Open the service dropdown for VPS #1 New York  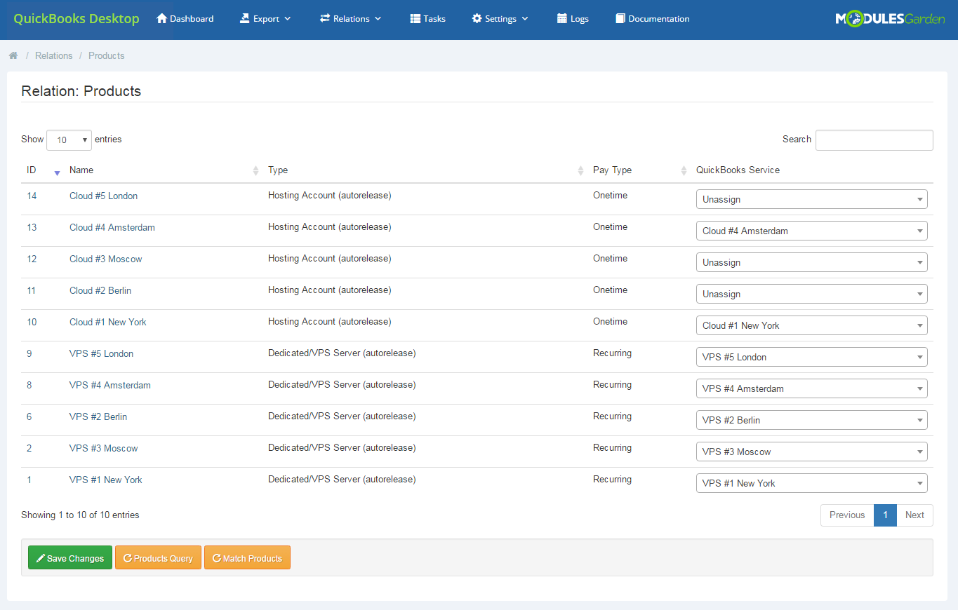pos(811,483)
